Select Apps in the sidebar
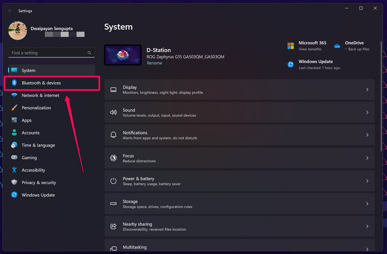This screenshot has width=387, height=254. (x=27, y=120)
